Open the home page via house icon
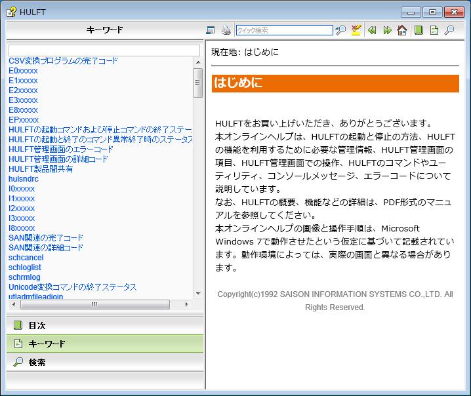The image size is (471, 396). 402,30
